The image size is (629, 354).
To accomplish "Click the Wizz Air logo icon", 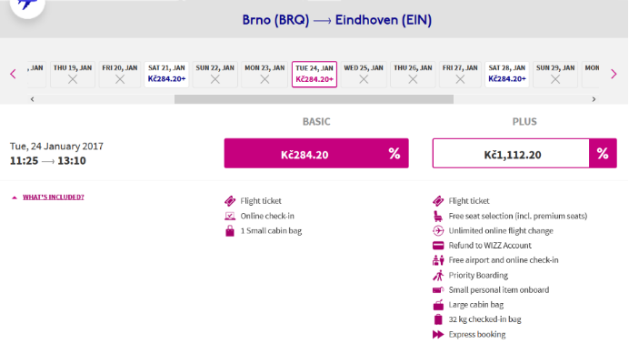I will pyautogui.click(x=27, y=5).
